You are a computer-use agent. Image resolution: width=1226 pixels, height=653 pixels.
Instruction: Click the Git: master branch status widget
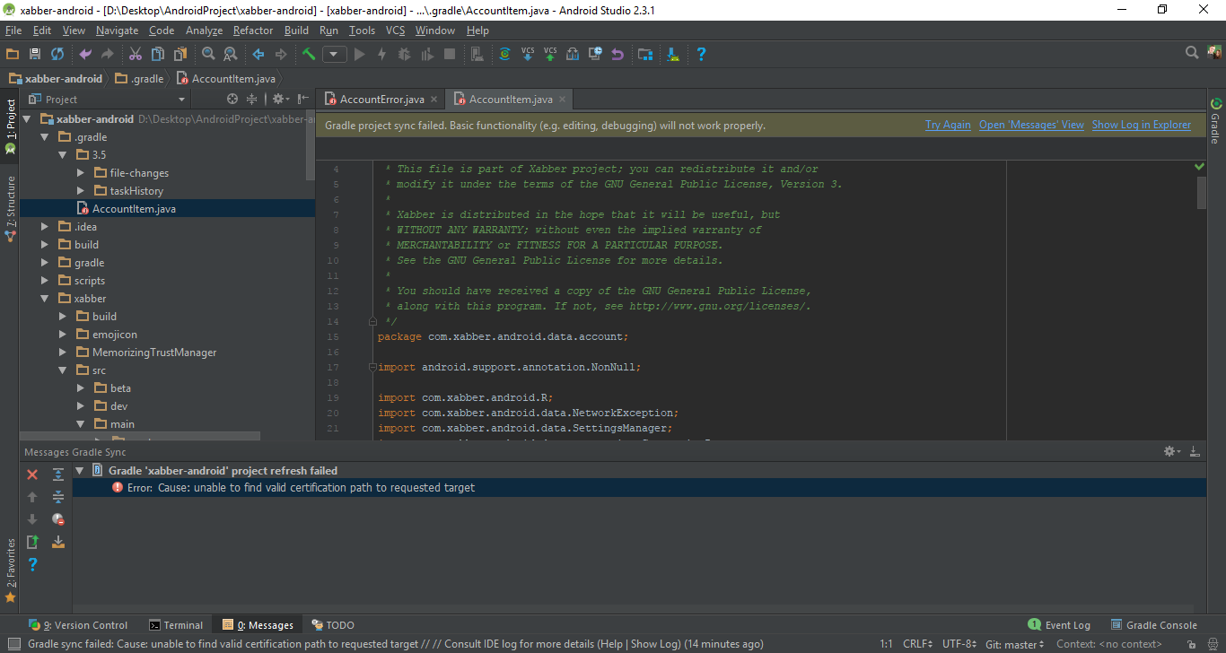[1015, 644]
